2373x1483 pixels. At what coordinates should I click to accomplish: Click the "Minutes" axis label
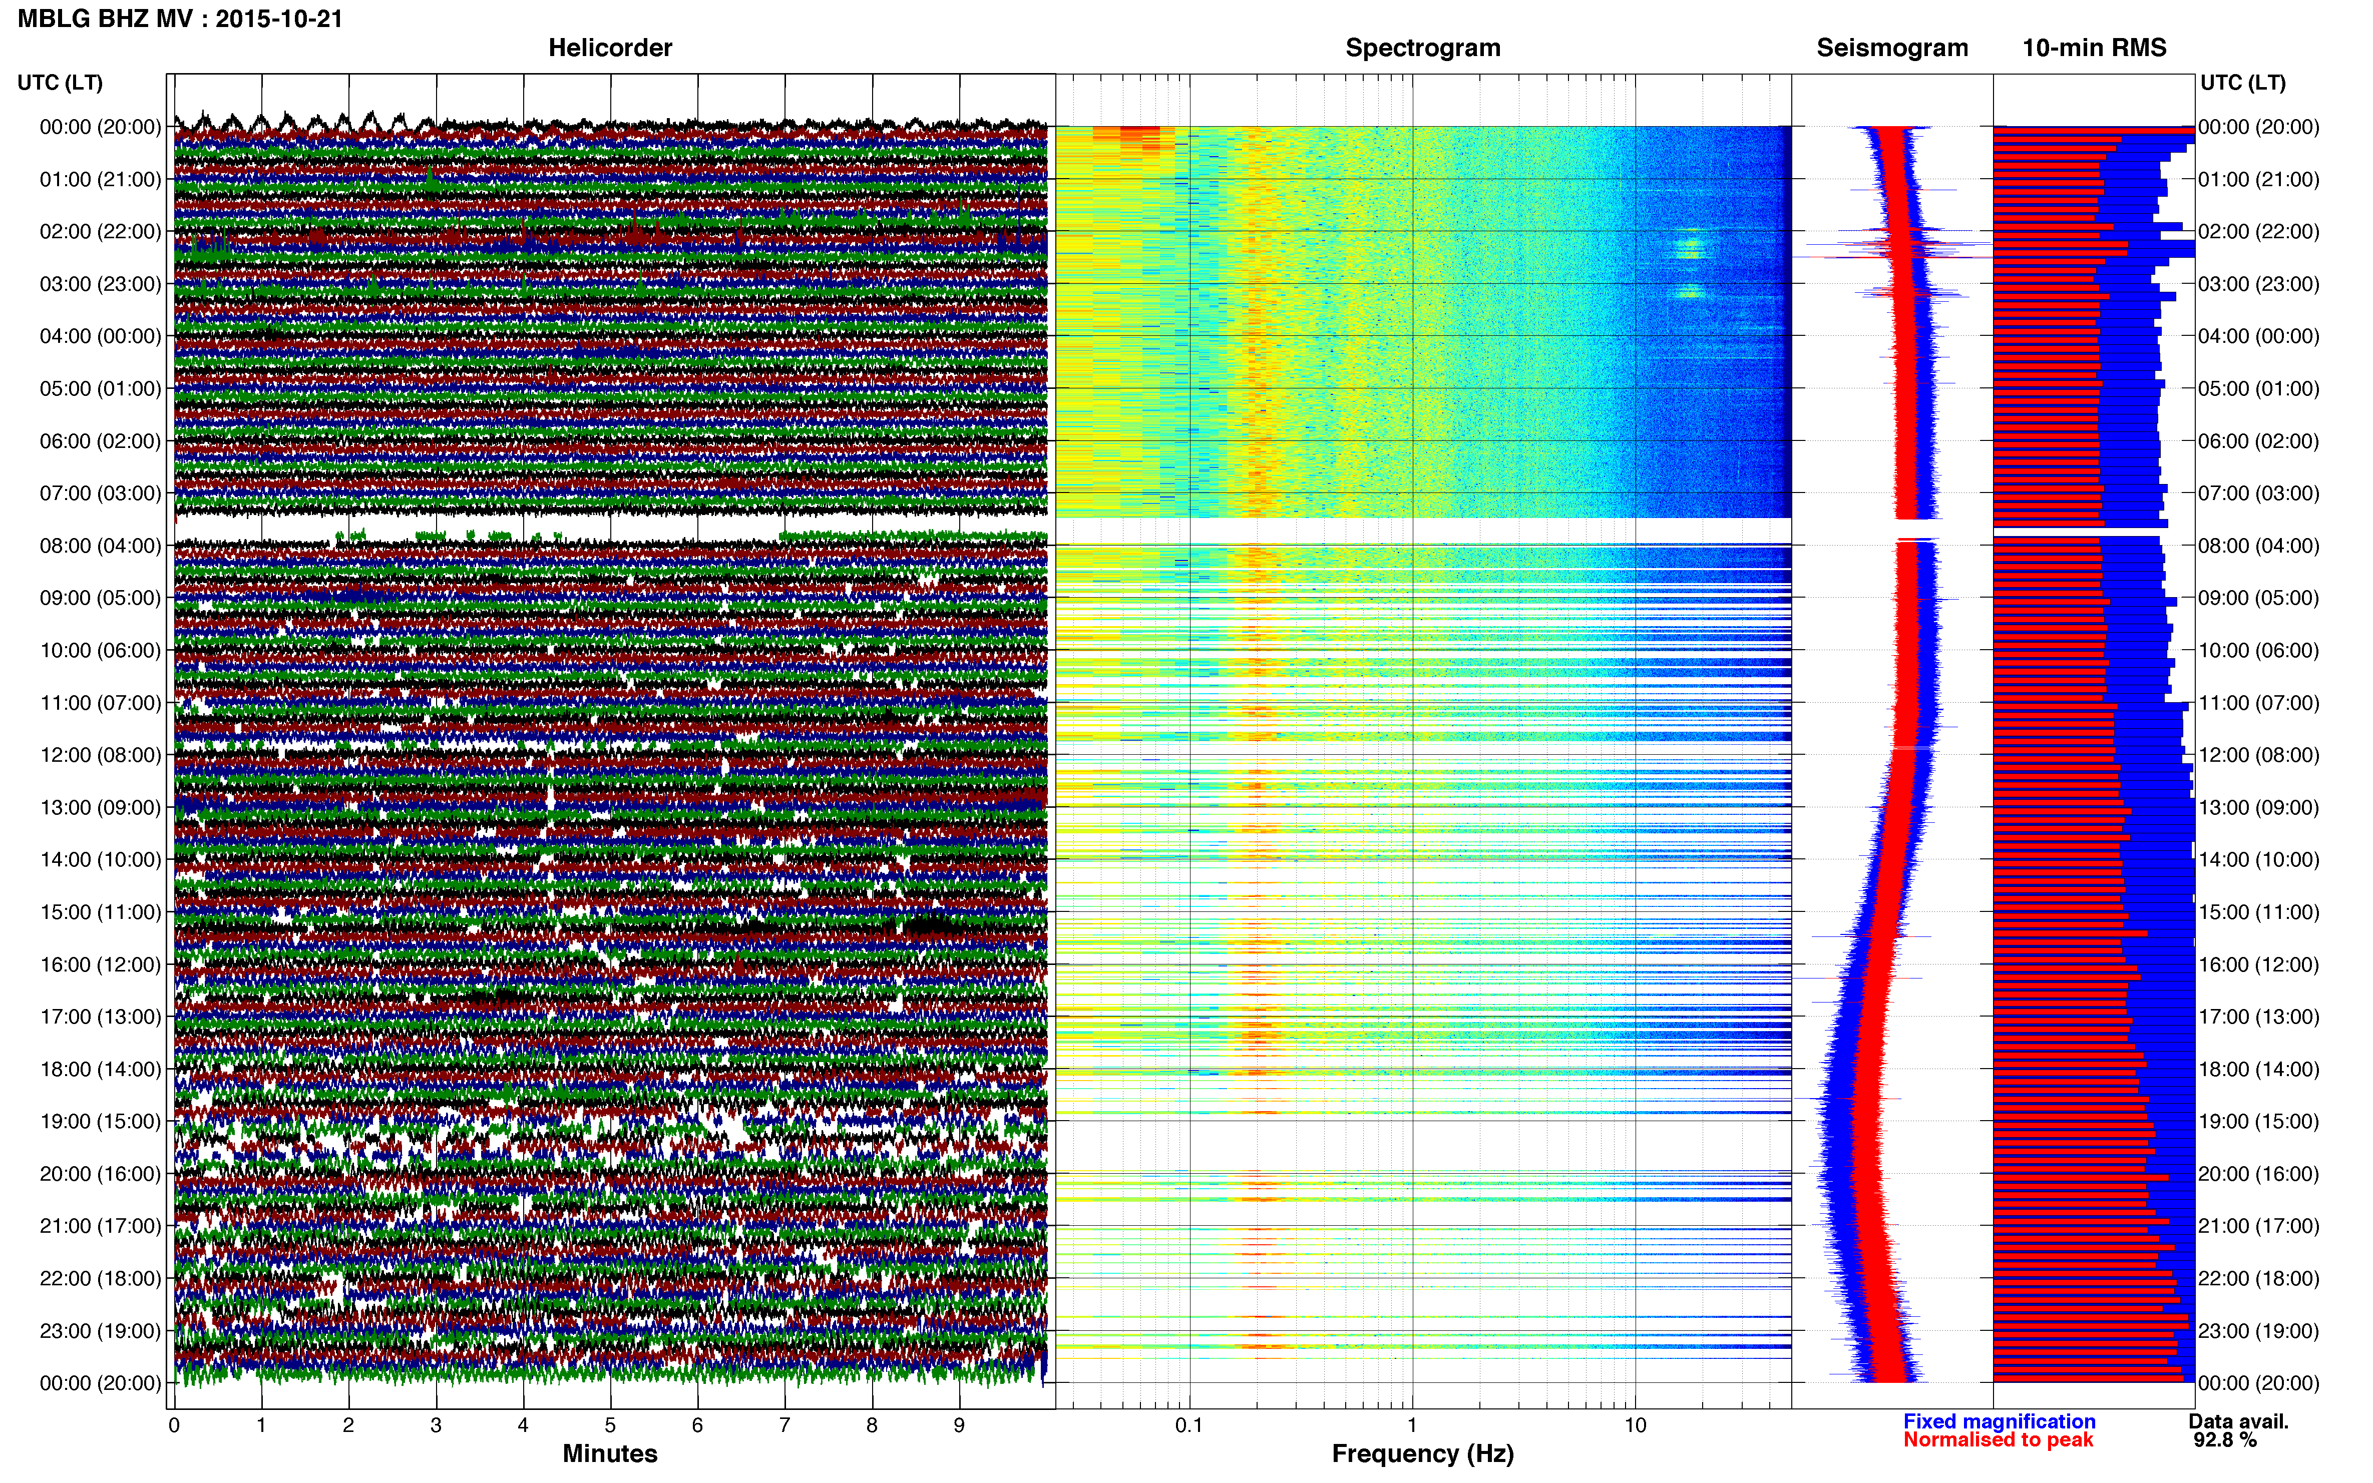pos(610,1454)
